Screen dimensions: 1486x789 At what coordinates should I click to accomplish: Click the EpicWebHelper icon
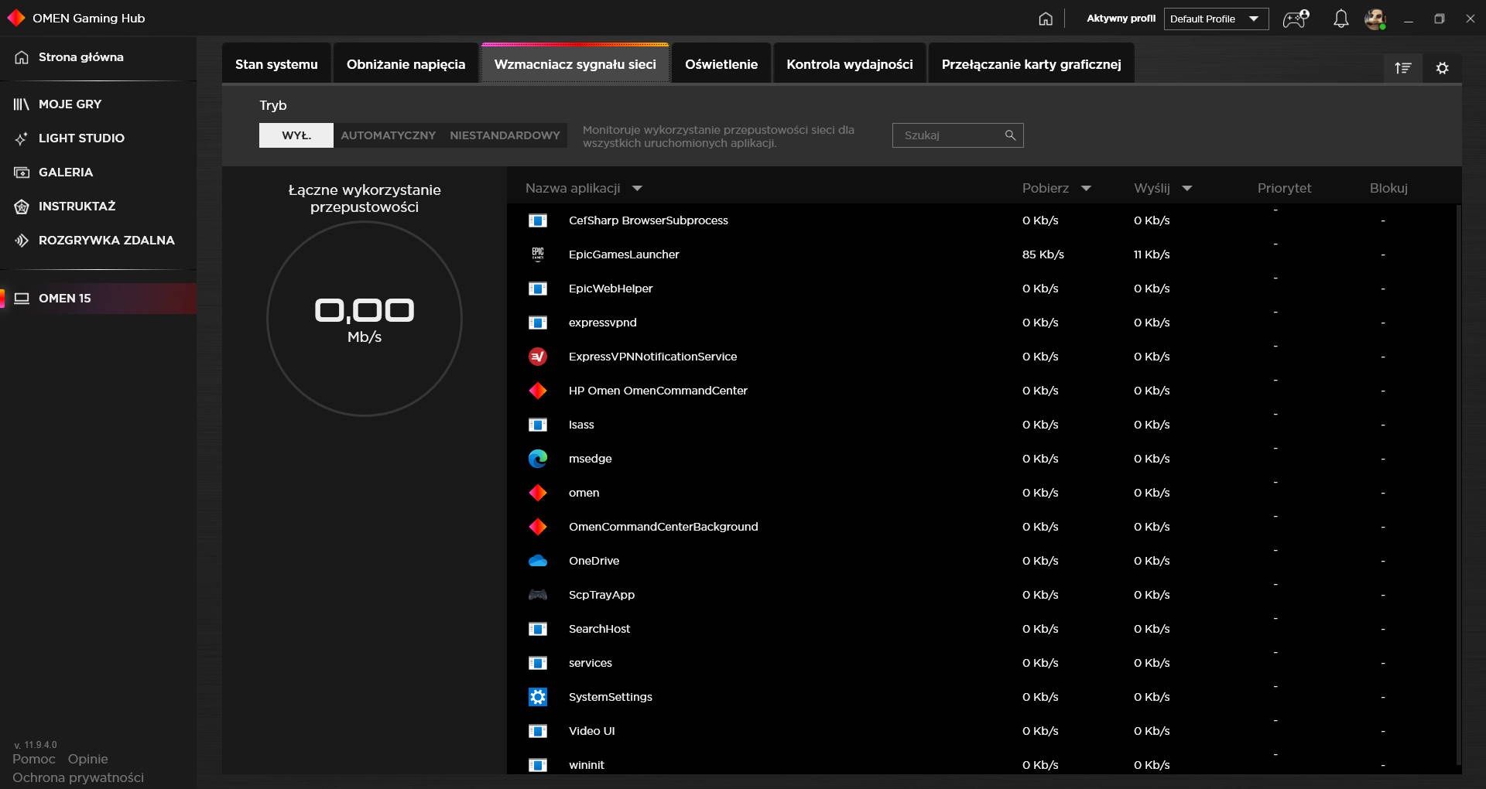pos(538,289)
